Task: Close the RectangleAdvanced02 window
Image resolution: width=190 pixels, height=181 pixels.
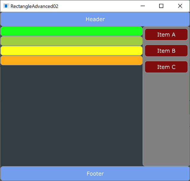Action: point(180,6)
